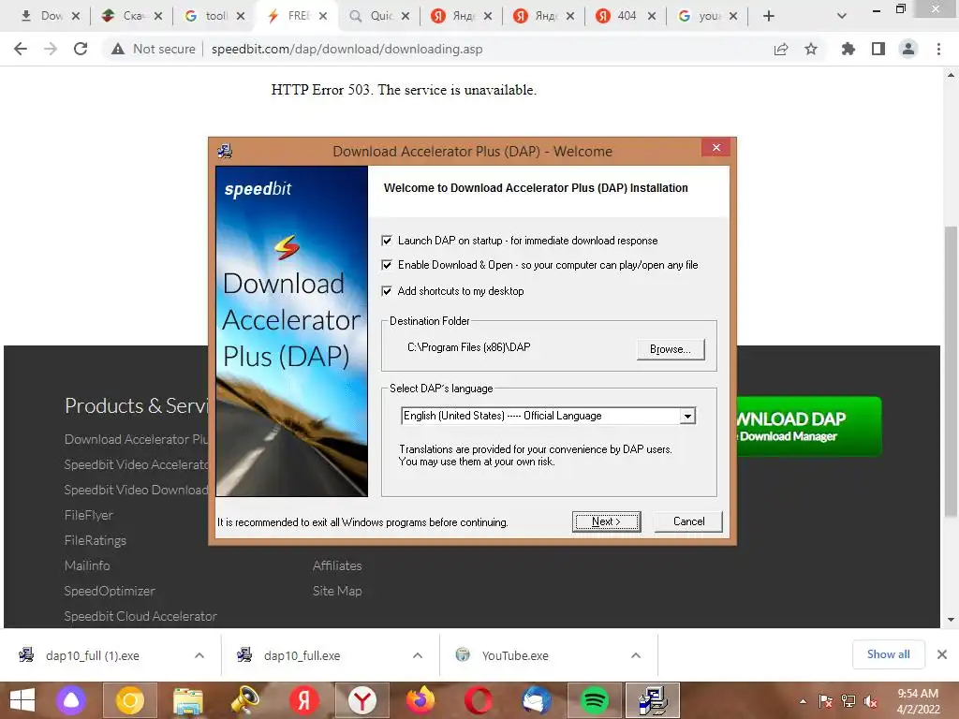The image size is (959, 719).
Task: Open the FileFlyer link
Action: pos(89,516)
